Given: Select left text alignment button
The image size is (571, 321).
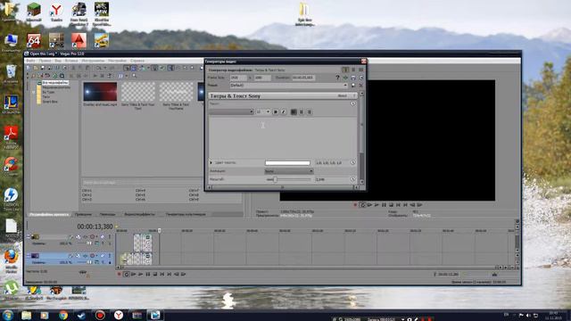Looking at the screenshot, I should pyautogui.click(x=294, y=111).
